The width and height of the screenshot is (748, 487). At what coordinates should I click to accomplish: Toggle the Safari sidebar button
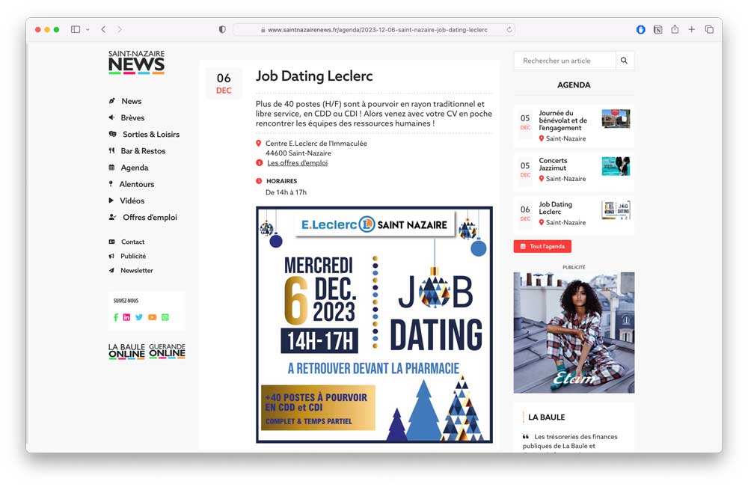tap(76, 30)
